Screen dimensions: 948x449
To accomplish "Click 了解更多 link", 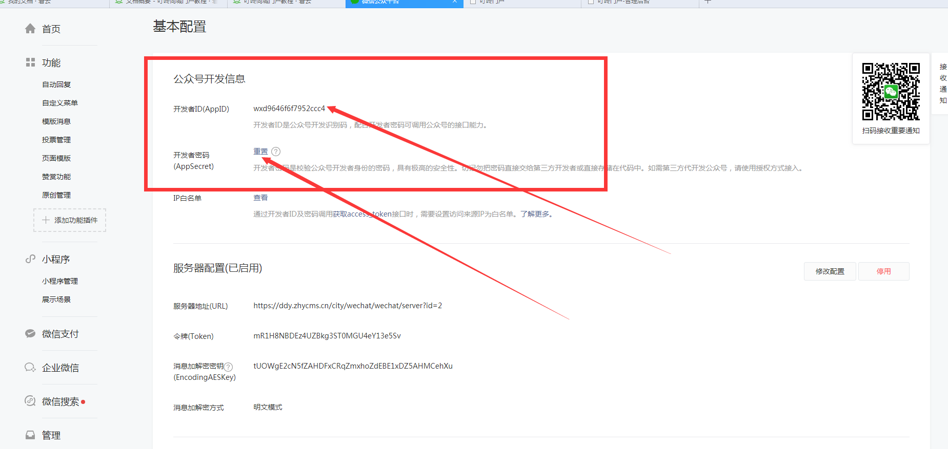I will pos(535,214).
